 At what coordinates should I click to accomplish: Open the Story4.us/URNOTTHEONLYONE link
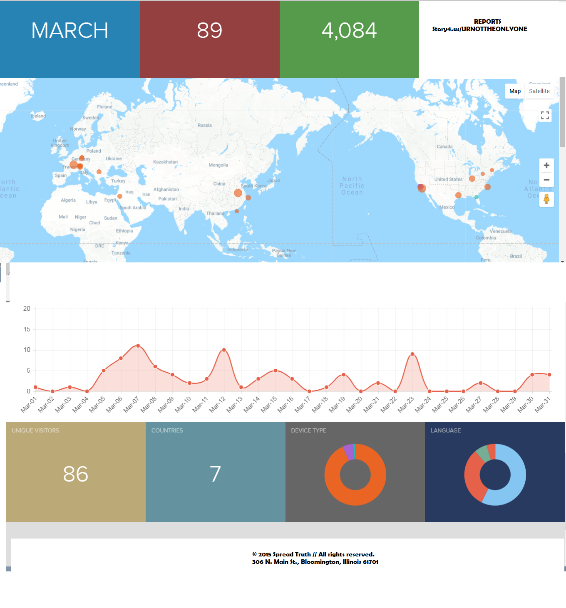click(479, 29)
